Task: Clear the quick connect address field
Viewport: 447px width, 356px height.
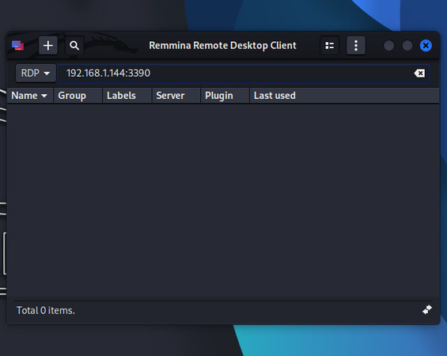Action: click(419, 74)
